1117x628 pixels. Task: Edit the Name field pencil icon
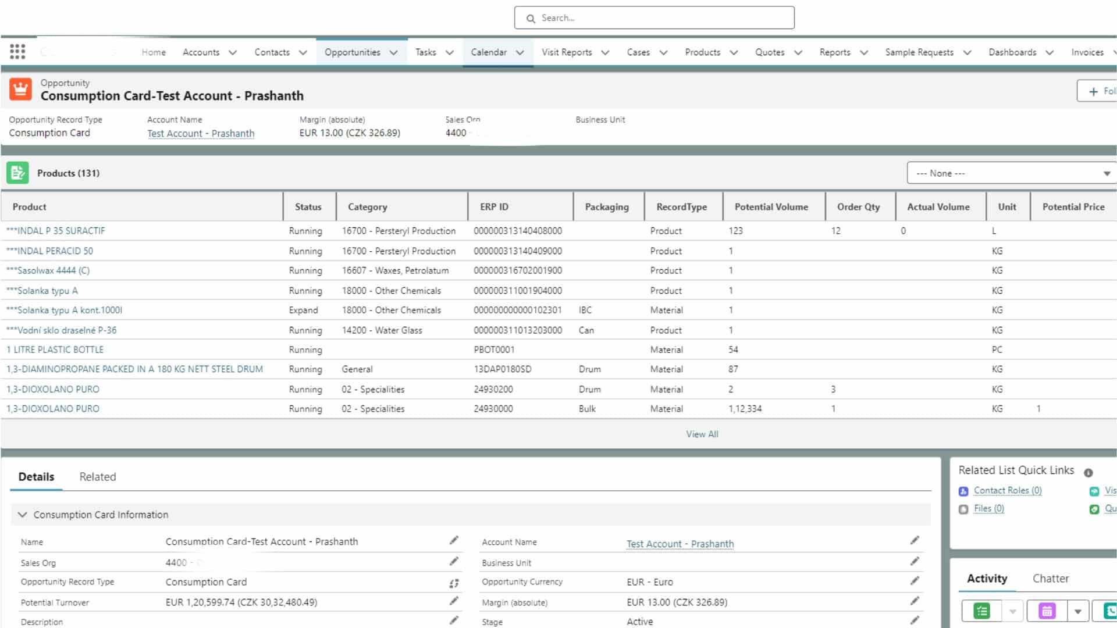454,541
